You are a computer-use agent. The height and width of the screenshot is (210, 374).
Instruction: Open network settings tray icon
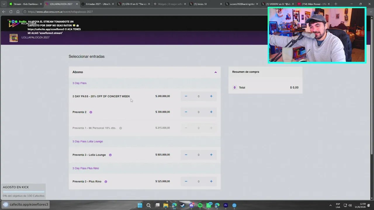click(x=345, y=205)
